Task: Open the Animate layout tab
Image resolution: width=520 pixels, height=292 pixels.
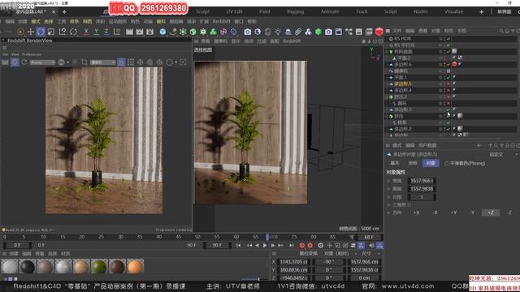Action: tap(330, 11)
